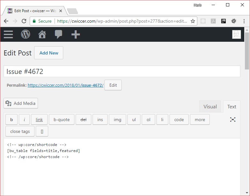Bookmark this page with the star
The image size is (250, 196).
click(193, 21)
